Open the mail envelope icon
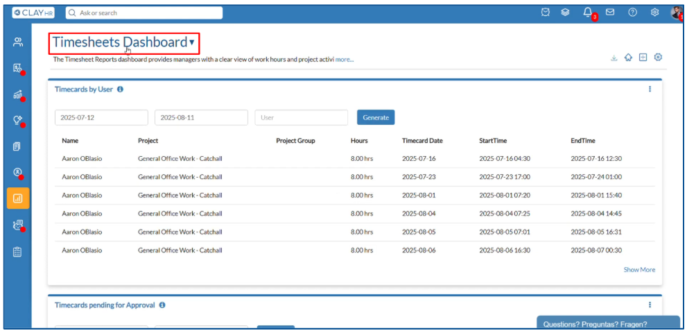687x333 pixels. click(x=610, y=12)
